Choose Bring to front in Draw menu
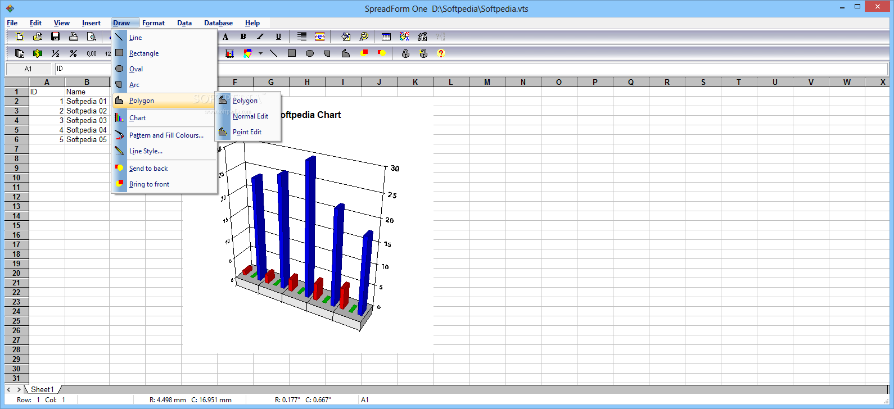 [165, 184]
